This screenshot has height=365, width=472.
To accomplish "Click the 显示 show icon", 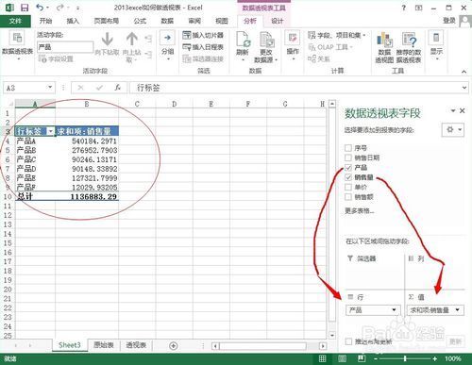I will click(436, 38).
